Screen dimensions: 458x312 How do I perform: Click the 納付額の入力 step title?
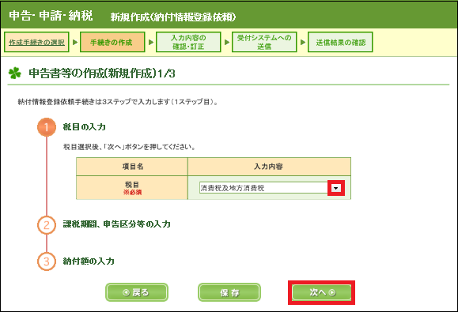point(89,261)
